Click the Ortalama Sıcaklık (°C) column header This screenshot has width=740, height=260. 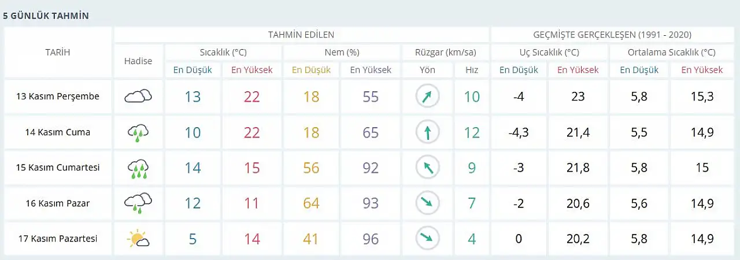point(671,53)
